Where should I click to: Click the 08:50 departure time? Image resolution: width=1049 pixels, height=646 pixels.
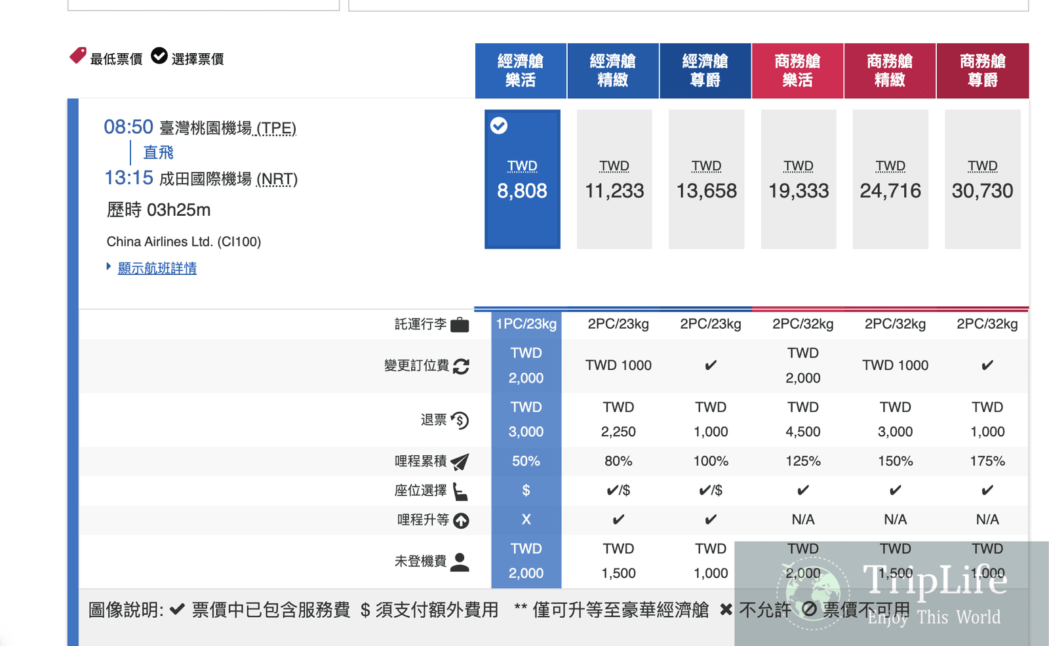[129, 127]
